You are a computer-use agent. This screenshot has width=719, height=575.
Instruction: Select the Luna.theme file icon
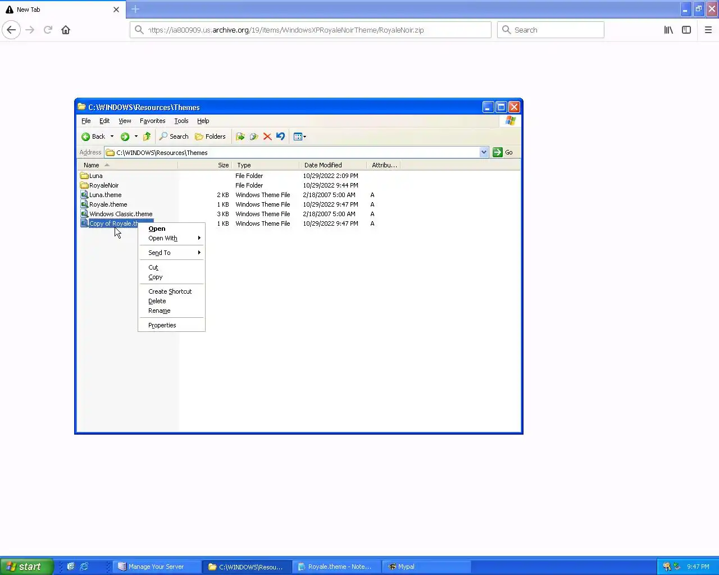click(x=84, y=195)
